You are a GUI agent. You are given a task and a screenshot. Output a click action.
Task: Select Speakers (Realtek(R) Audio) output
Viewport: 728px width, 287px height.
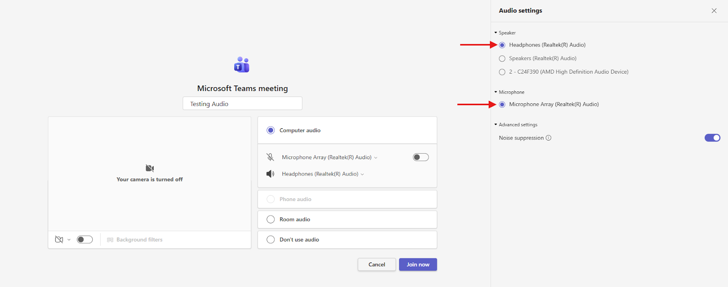[x=502, y=58]
